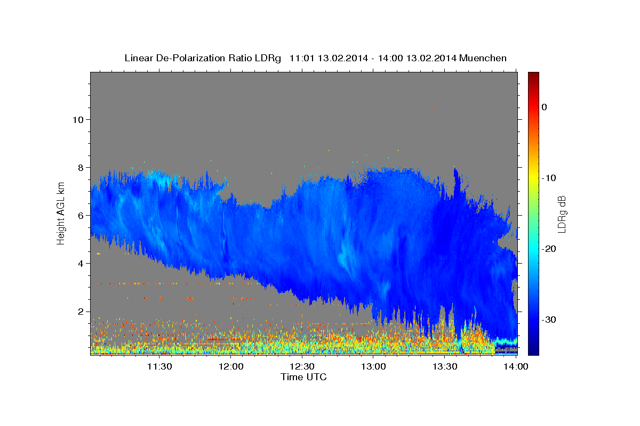Select the 14:00 time axis tick label
The image size is (640, 426).
[x=516, y=366]
